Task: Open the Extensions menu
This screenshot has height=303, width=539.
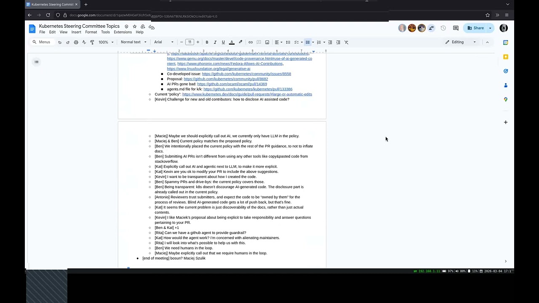Action: pos(123,32)
